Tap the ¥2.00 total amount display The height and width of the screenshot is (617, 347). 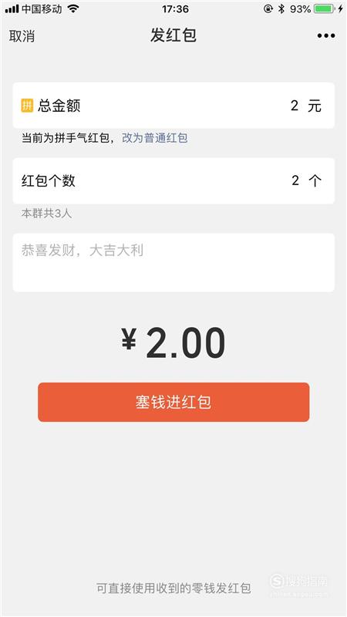(173, 343)
